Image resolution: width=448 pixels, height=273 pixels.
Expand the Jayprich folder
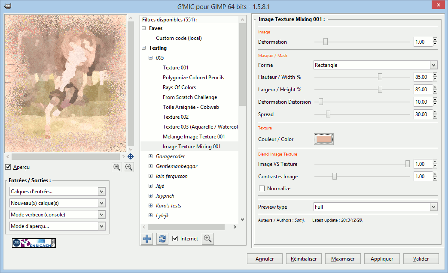click(151, 196)
